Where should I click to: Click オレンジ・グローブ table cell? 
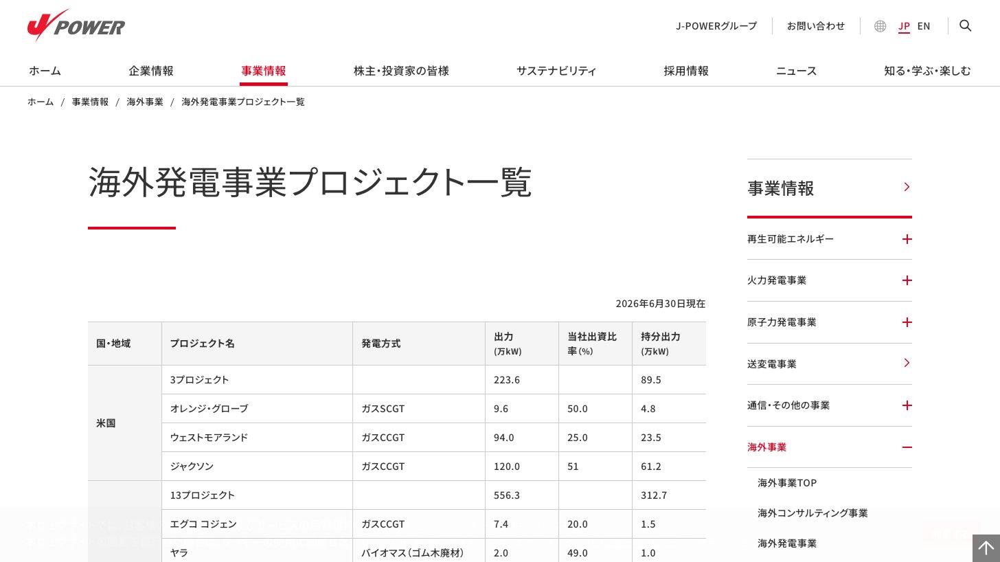click(257, 409)
